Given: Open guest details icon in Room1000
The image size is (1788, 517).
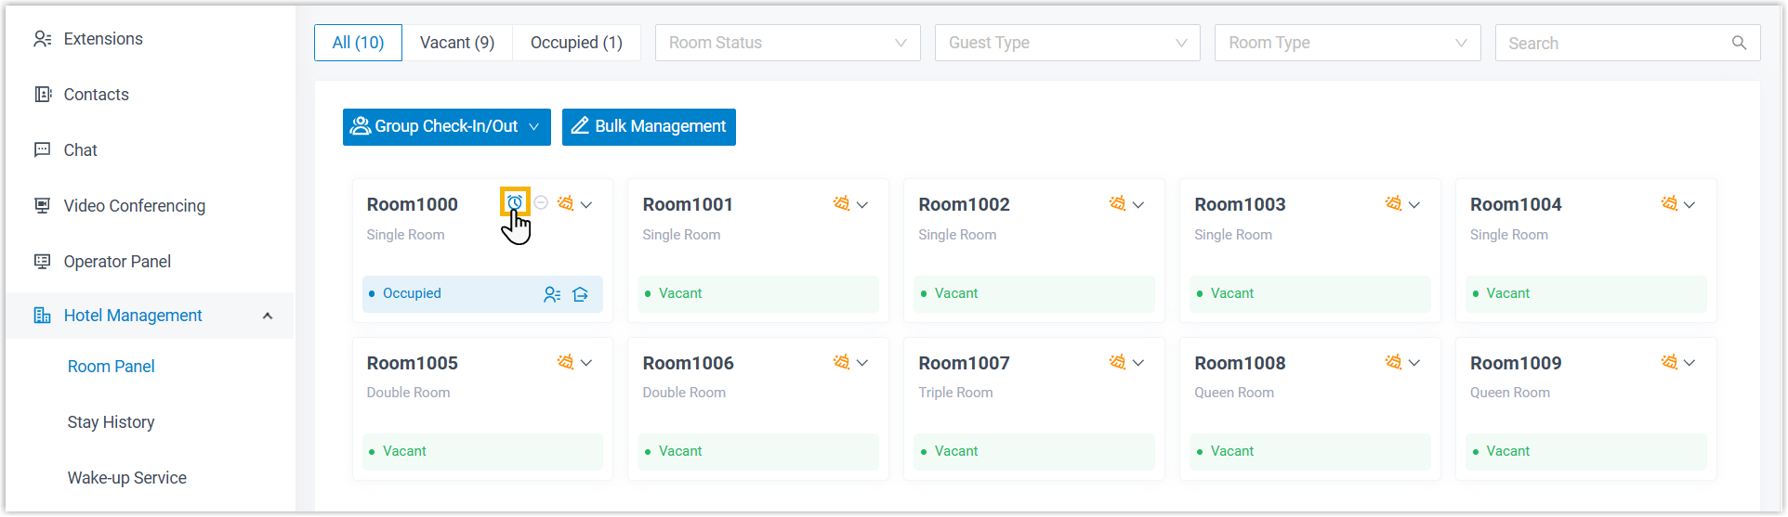Looking at the screenshot, I should coord(552,294).
